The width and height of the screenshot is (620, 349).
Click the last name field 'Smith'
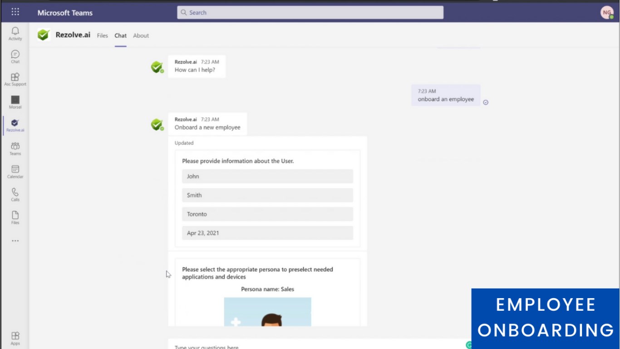(267, 195)
